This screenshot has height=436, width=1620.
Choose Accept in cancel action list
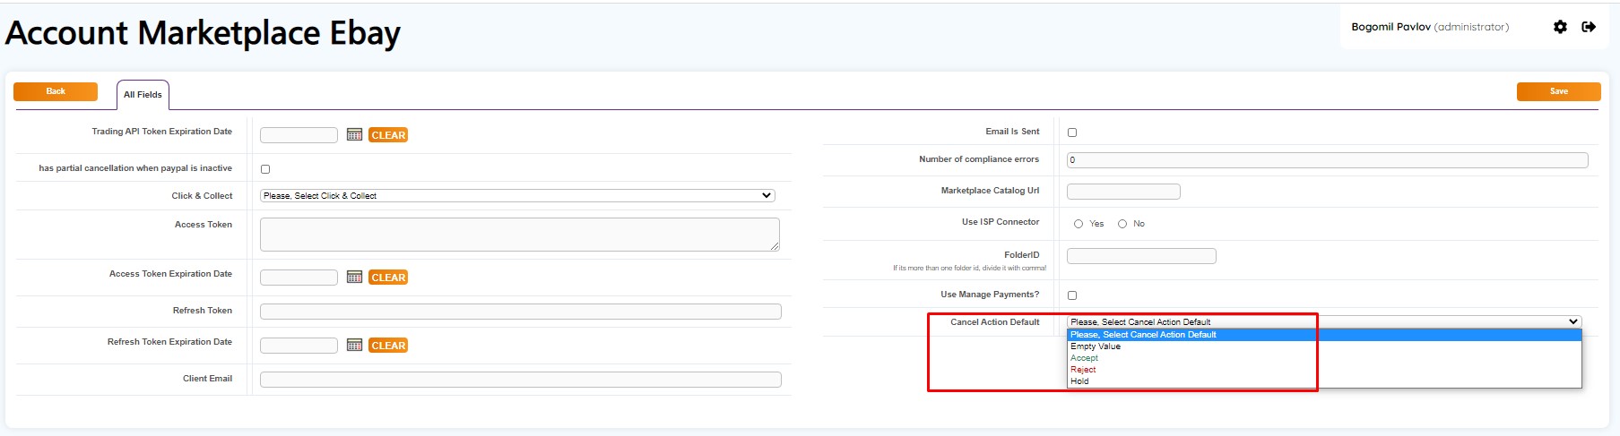coord(1324,358)
